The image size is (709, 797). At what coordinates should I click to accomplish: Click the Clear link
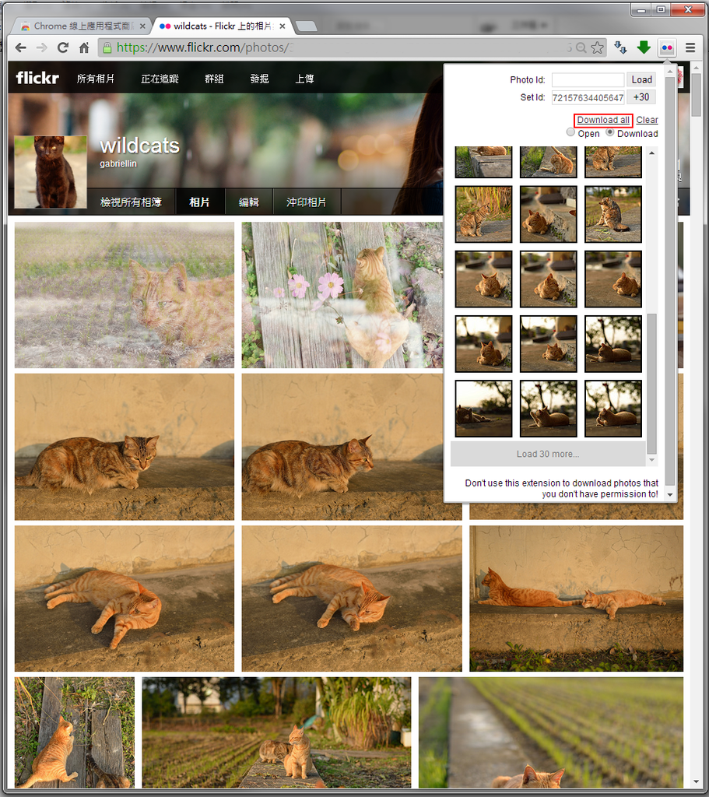coord(647,120)
